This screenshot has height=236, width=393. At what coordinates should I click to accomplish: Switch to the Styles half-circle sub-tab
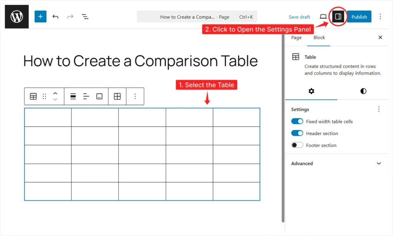point(363,91)
